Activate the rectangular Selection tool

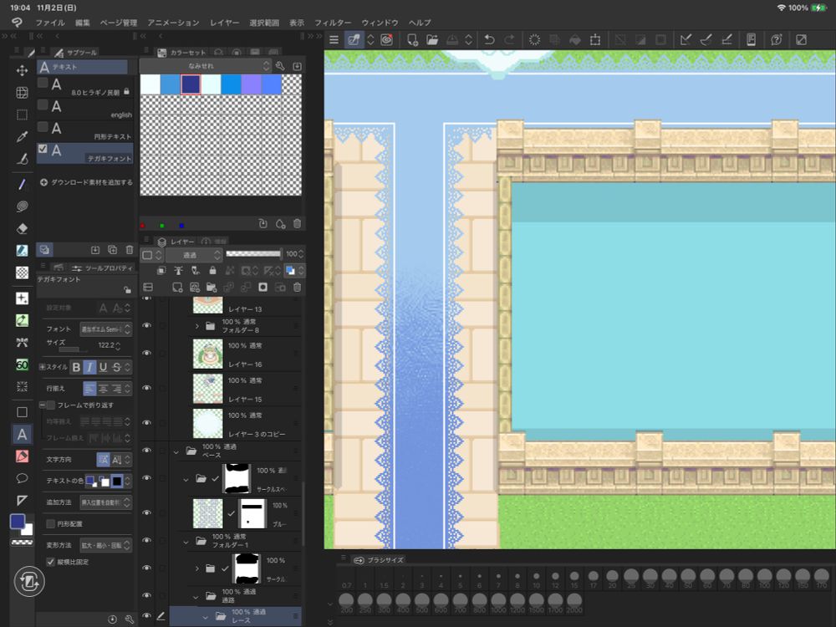click(x=23, y=115)
